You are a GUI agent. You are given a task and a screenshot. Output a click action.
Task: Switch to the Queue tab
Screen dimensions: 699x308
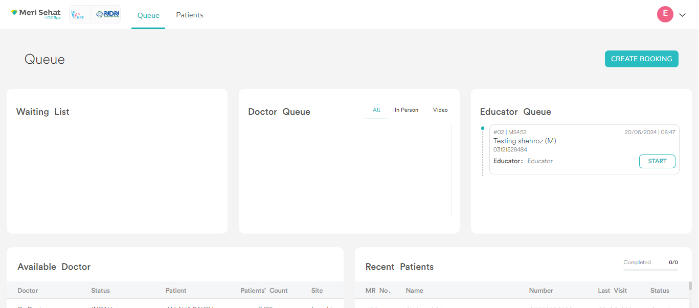click(148, 15)
